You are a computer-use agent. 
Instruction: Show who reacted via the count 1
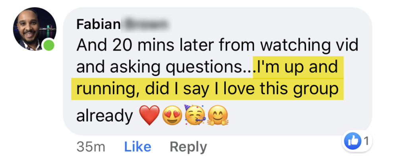366,141
